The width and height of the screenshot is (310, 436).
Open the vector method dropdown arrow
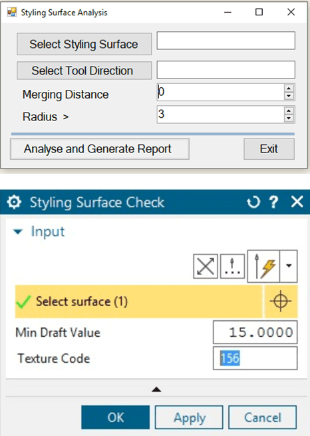289,266
